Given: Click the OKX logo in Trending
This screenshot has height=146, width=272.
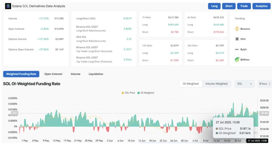Looking at the screenshot, I should (237, 39).
